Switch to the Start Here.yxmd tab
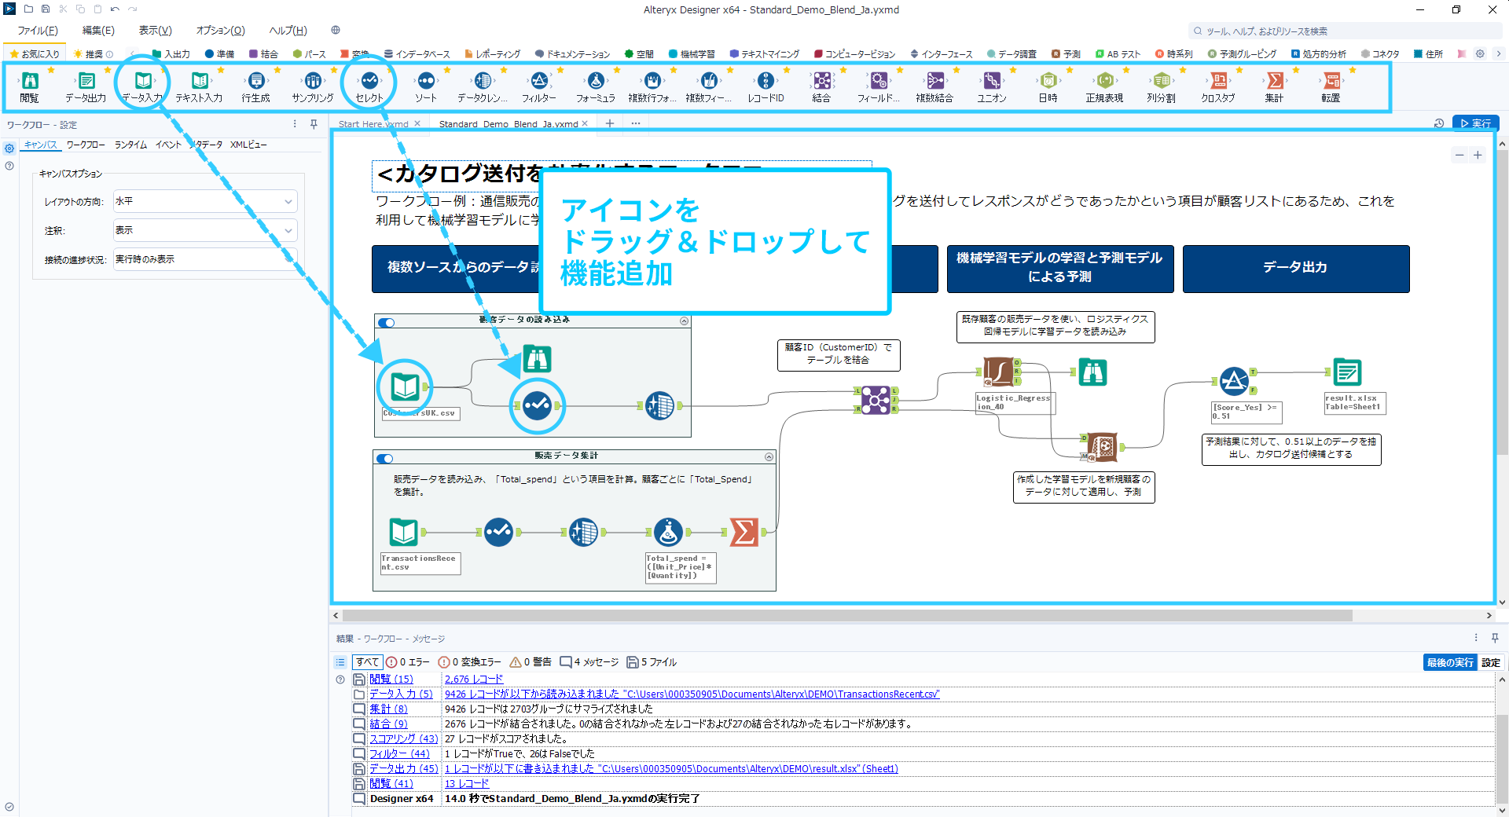Viewport: 1509px width, 817px height. coord(373,124)
